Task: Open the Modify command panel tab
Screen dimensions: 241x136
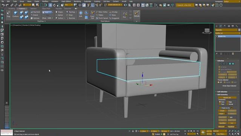Action: tap(221, 26)
